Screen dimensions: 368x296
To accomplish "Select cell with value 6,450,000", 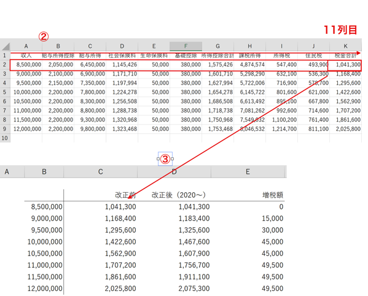I will (x=90, y=64).
